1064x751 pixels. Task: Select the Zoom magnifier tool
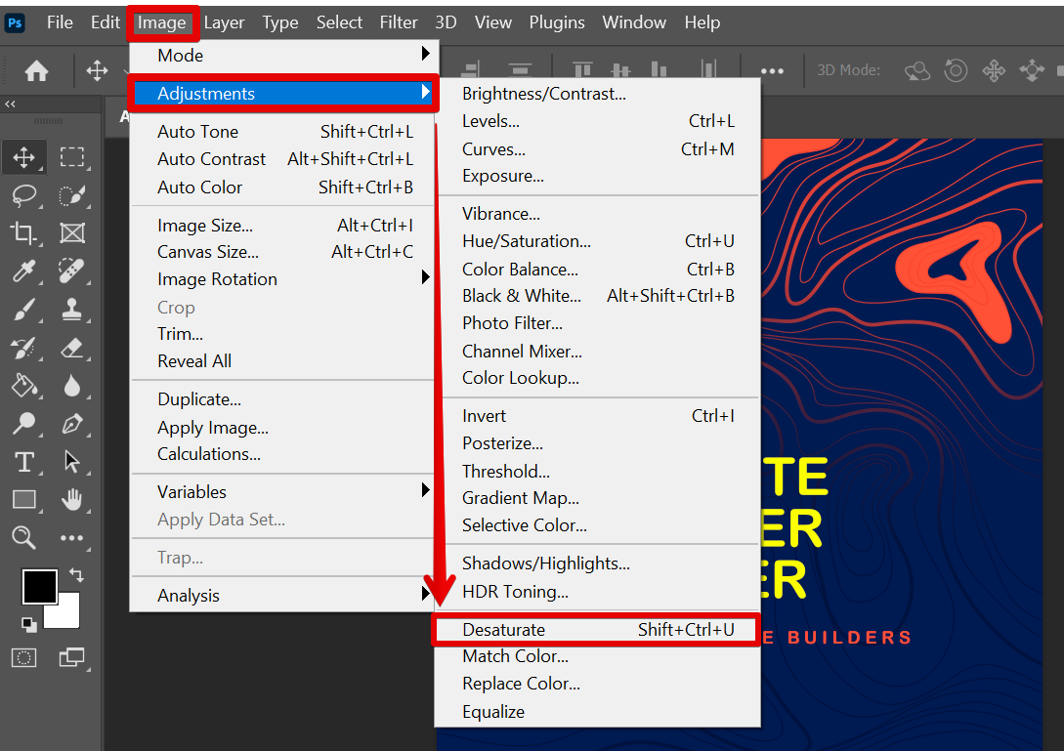point(23,537)
